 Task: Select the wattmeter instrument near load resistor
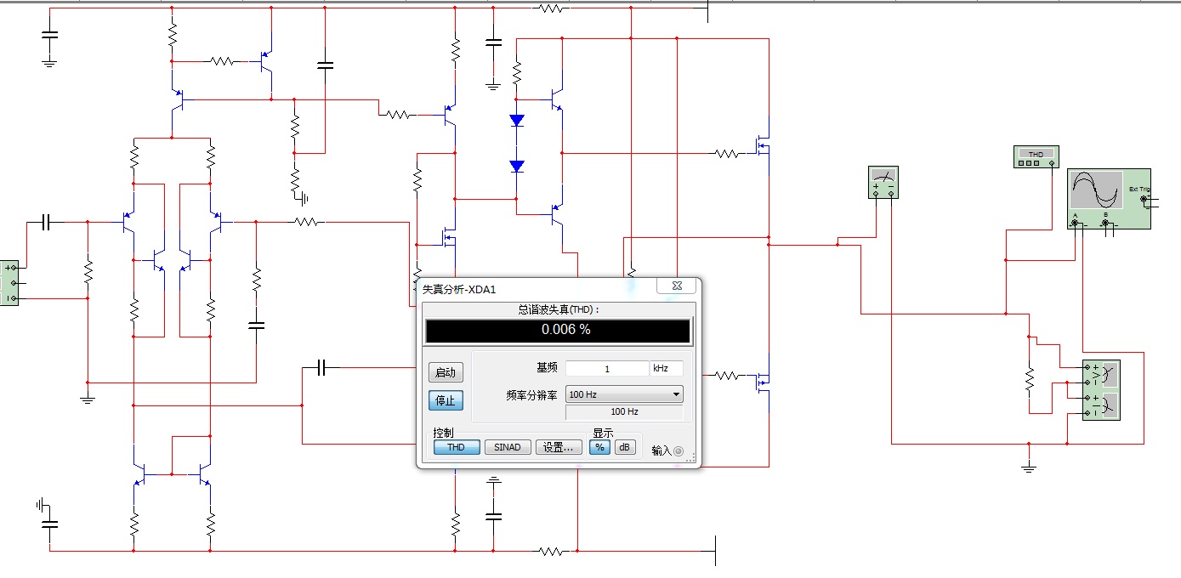(x=1101, y=390)
